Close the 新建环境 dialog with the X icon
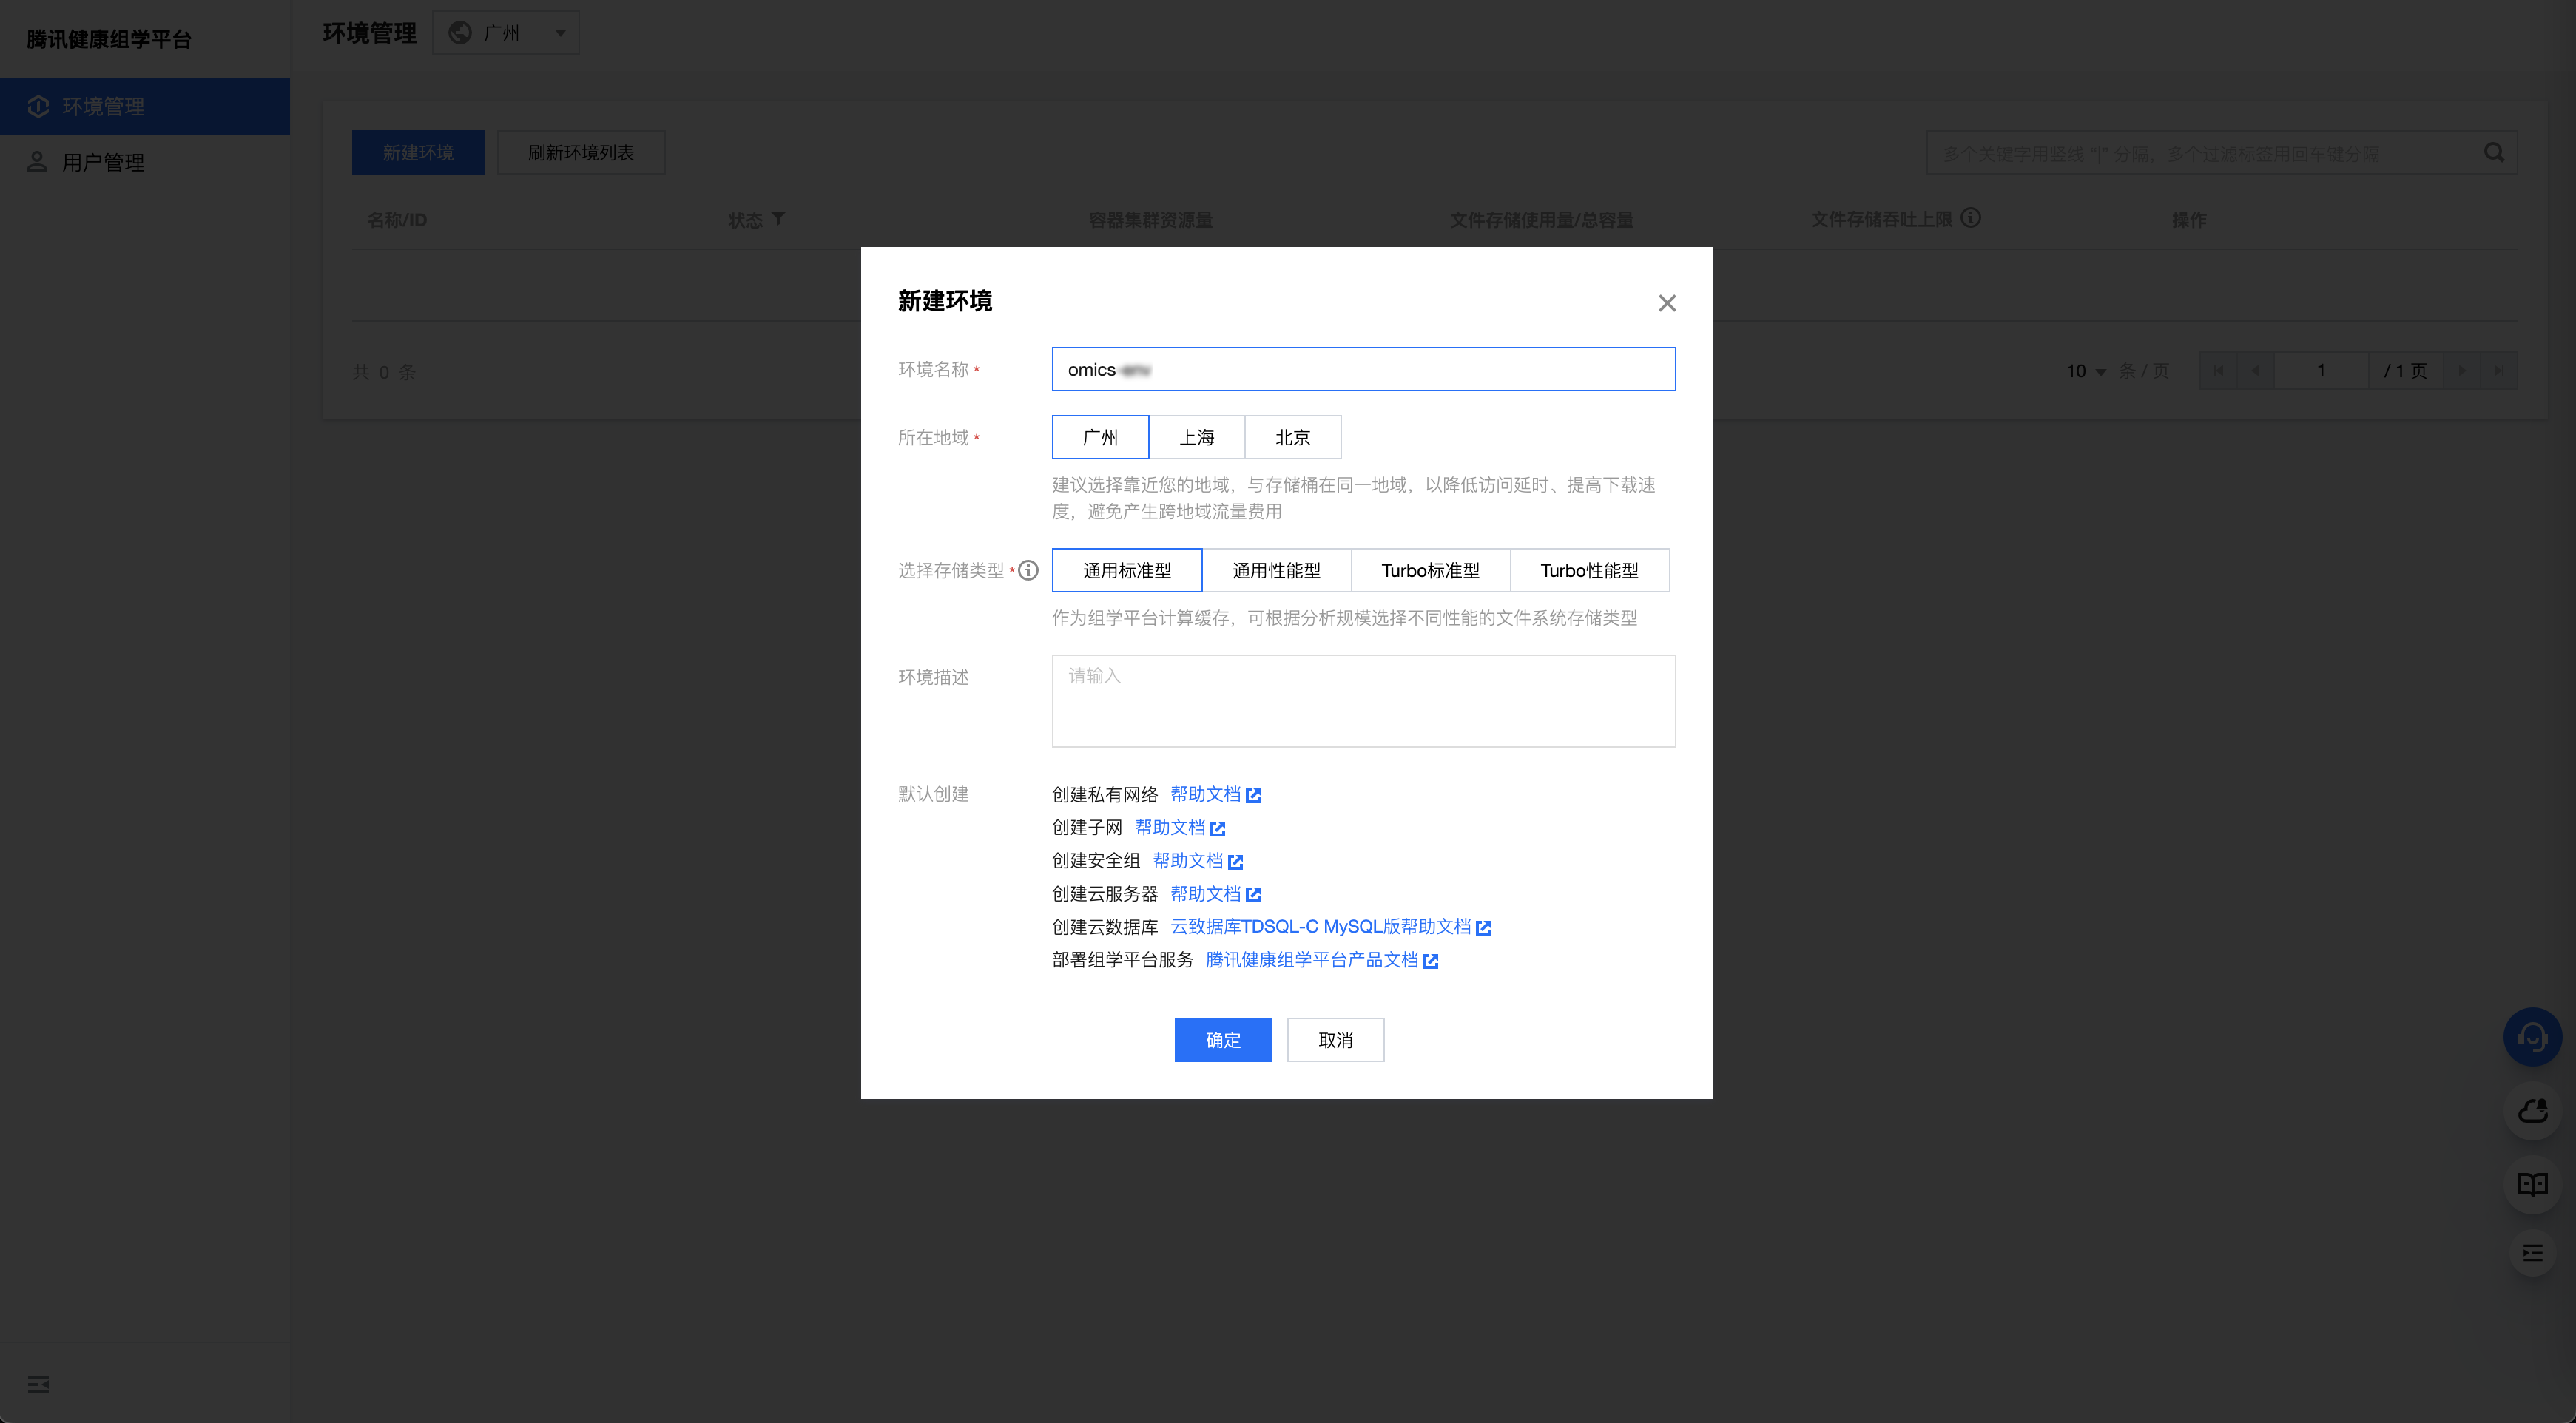Viewport: 2576px width, 1423px height. pyautogui.click(x=1667, y=303)
